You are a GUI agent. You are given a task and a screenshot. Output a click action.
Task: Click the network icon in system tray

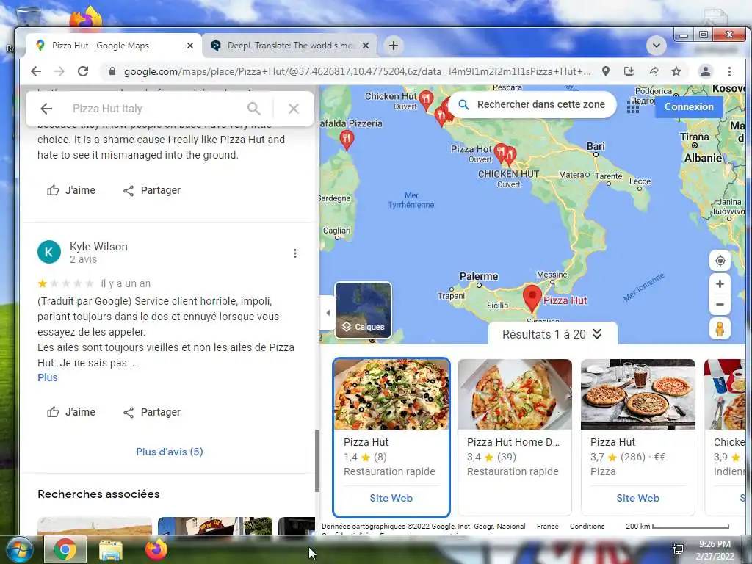tap(678, 549)
